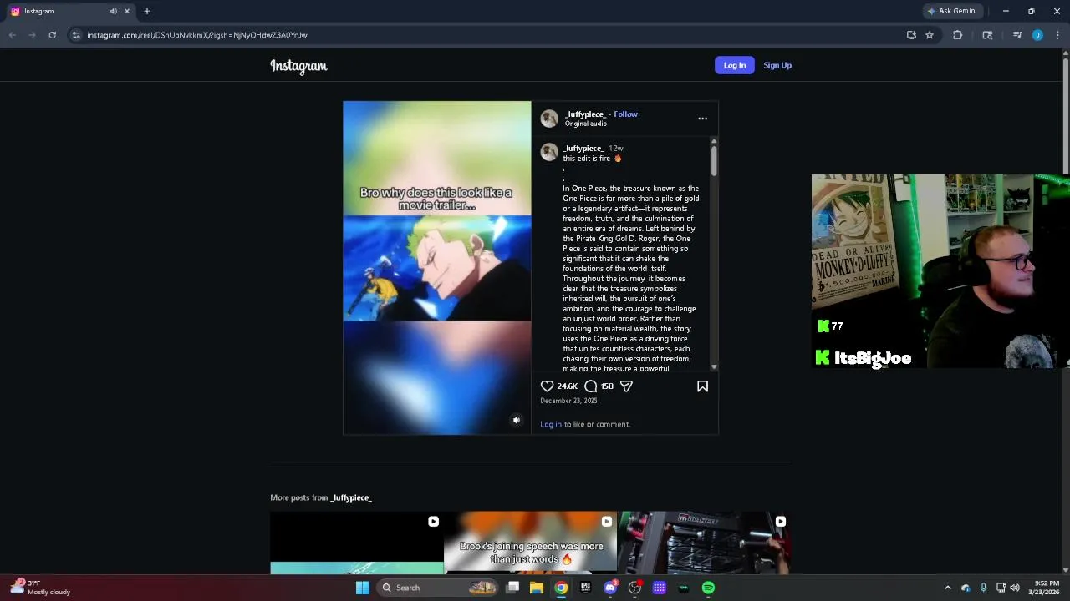Open the Chrome profile avatar J

1037,35
